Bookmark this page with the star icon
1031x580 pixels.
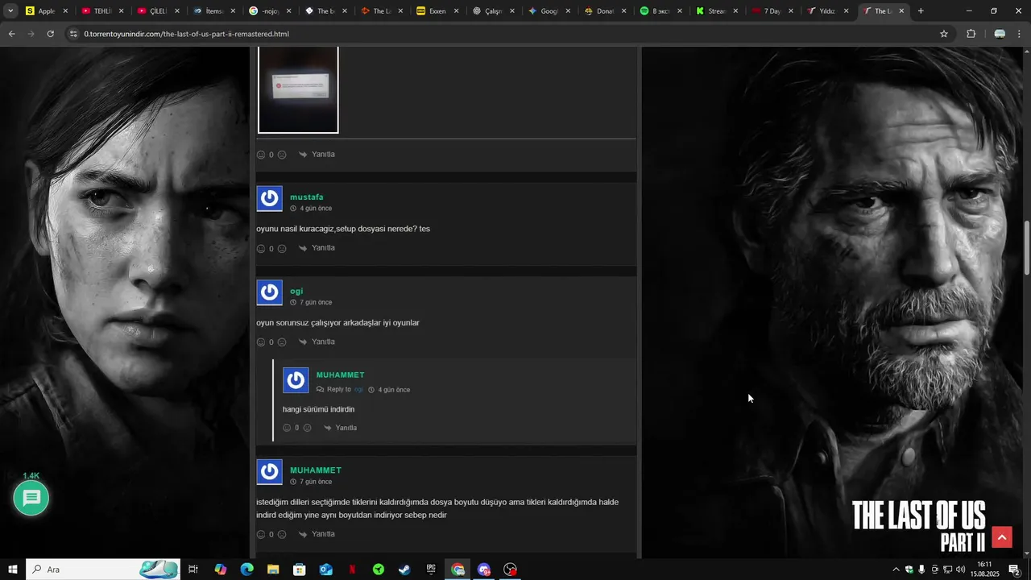[x=944, y=34]
